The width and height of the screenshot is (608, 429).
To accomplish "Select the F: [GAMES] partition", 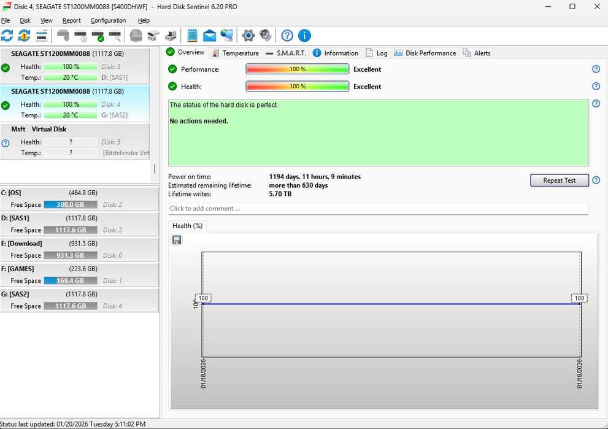I will (79, 274).
